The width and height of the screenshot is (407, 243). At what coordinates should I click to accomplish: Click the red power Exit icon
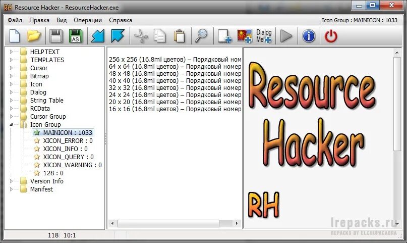[x=331, y=36]
